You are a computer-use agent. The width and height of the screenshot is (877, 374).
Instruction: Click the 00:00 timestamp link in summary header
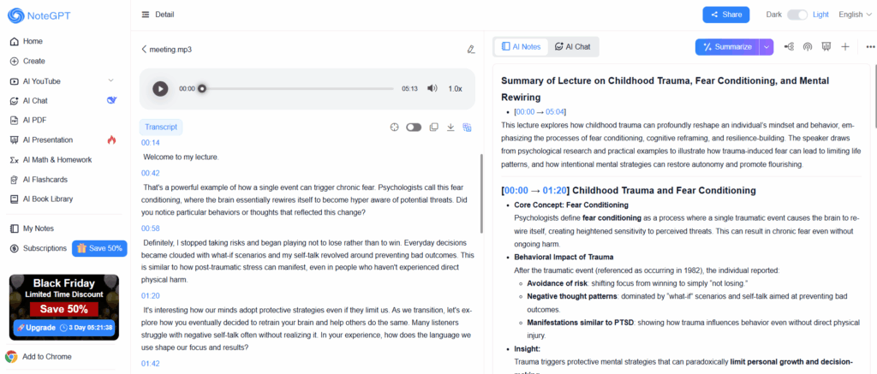pyautogui.click(x=525, y=112)
